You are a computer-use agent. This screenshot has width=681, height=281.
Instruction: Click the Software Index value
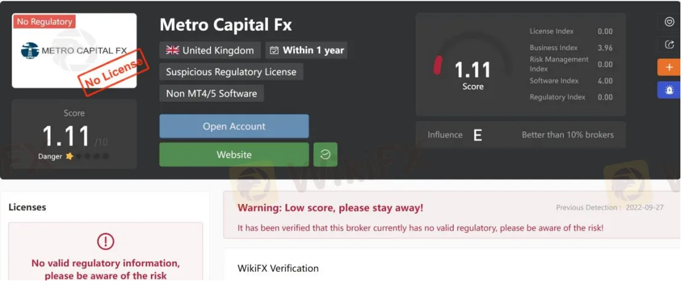point(605,81)
